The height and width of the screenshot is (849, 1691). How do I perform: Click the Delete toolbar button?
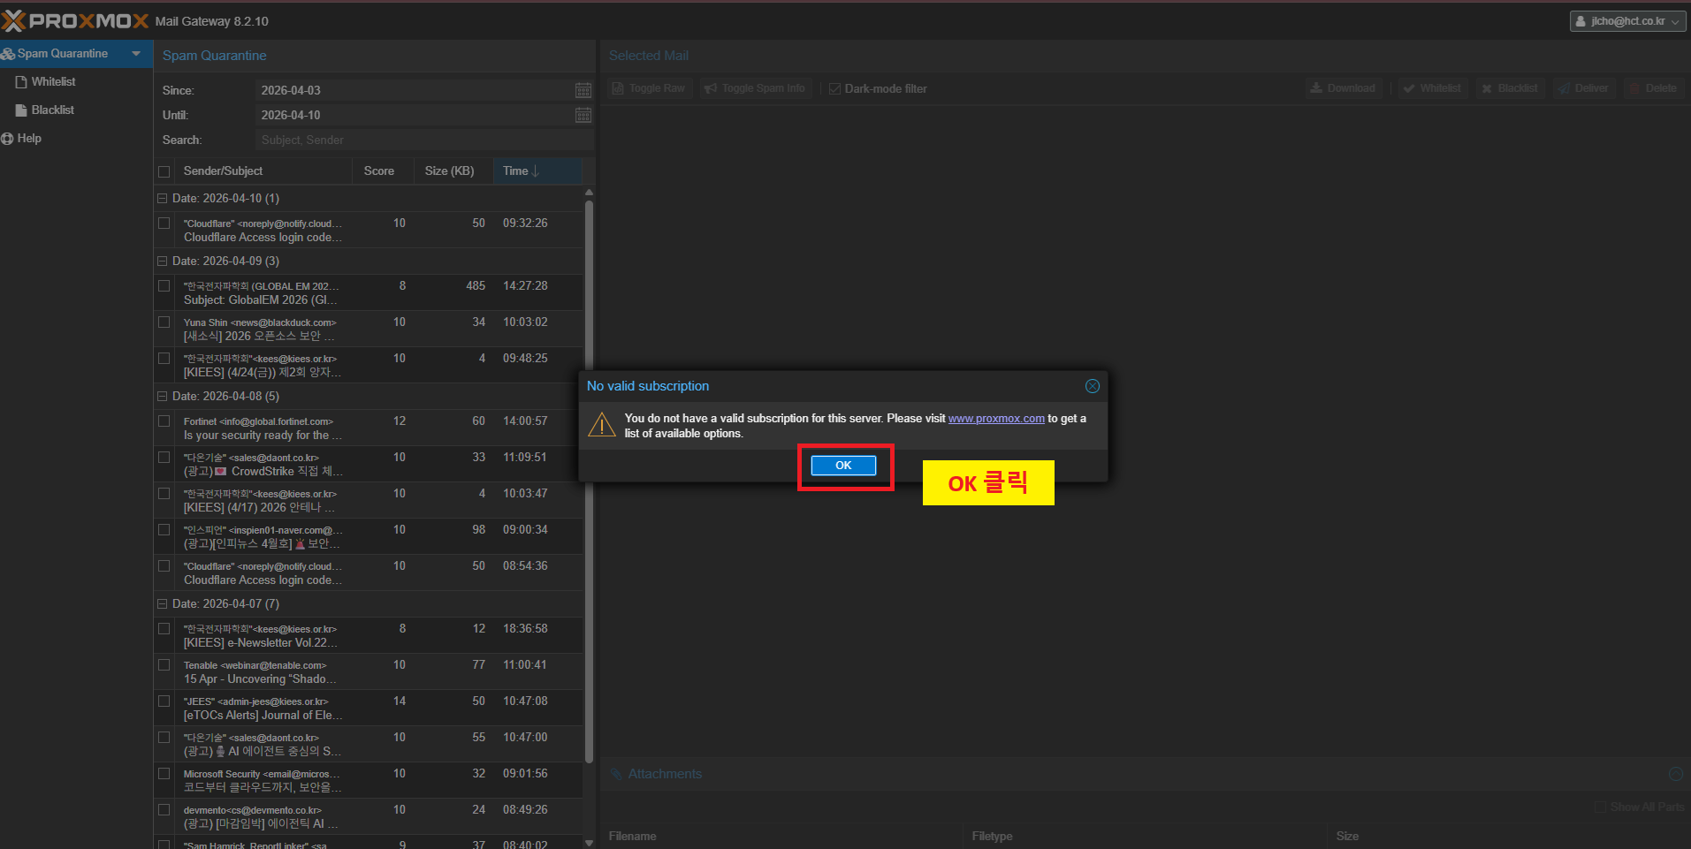[1653, 88]
